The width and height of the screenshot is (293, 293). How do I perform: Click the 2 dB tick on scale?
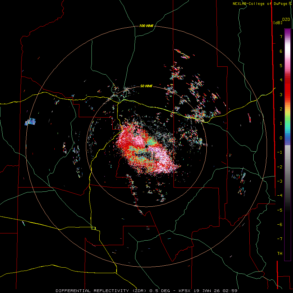click(281, 109)
